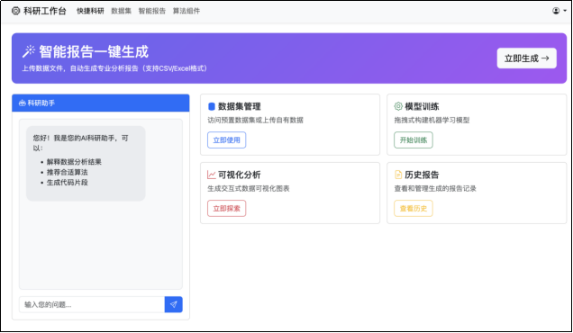
Task: Open the user account avatar menu
Action: 559,11
